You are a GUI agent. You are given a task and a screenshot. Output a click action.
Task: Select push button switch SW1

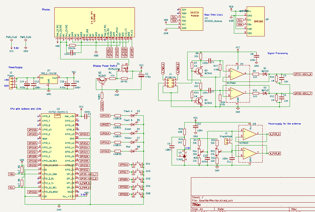point(138,165)
